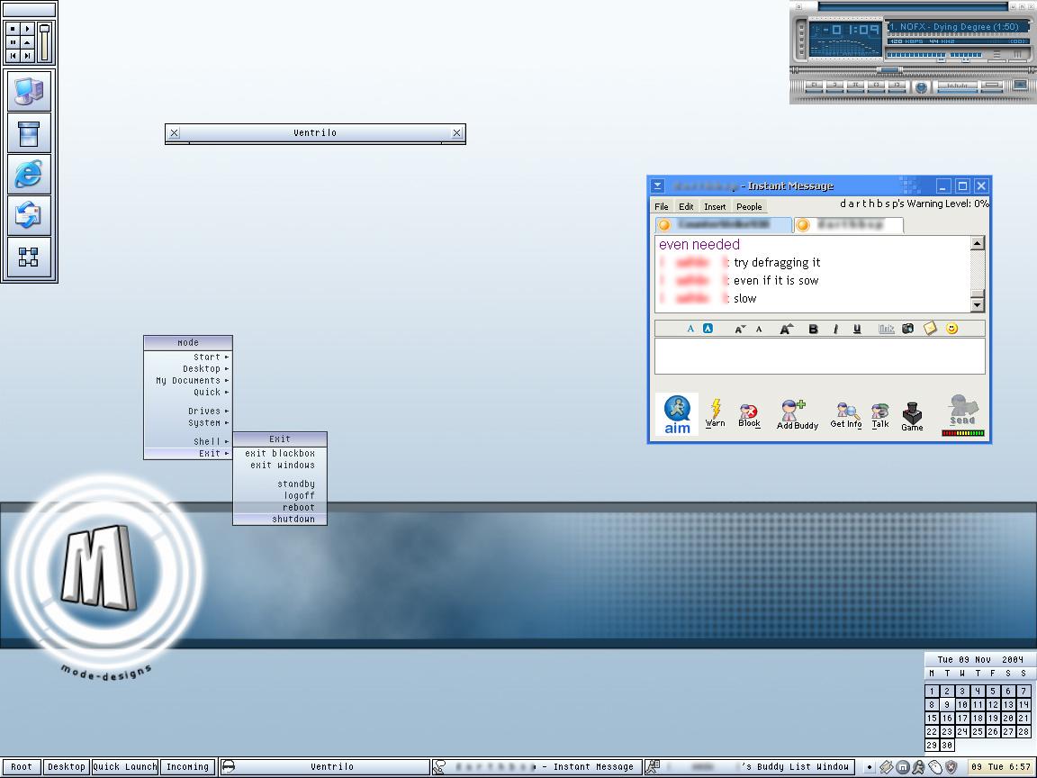This screenshot has height=778, width=1037.
Task: Choose reboot in the Exit submenu
Action: coord(280,508)
